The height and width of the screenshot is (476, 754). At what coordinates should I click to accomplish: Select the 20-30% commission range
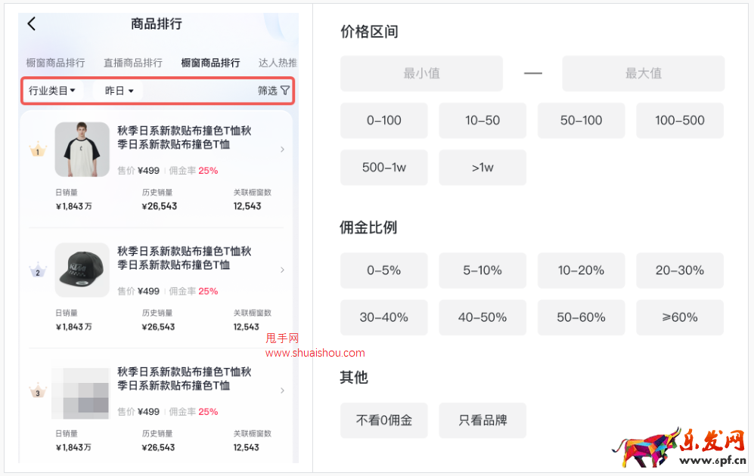point(679,270)
